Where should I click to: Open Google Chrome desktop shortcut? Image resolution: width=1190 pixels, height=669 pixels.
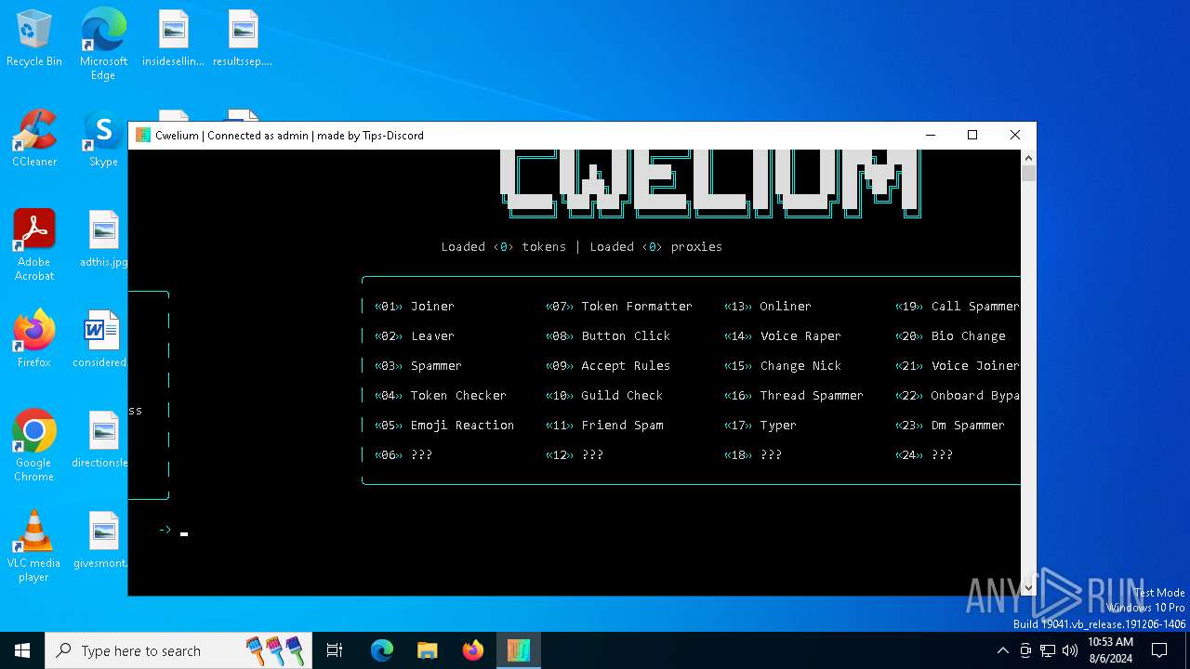pos(34,445)
